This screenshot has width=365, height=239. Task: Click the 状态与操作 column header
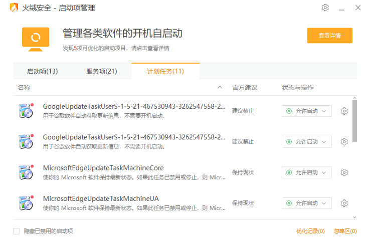pyautogui.click(x=297, y=88)
